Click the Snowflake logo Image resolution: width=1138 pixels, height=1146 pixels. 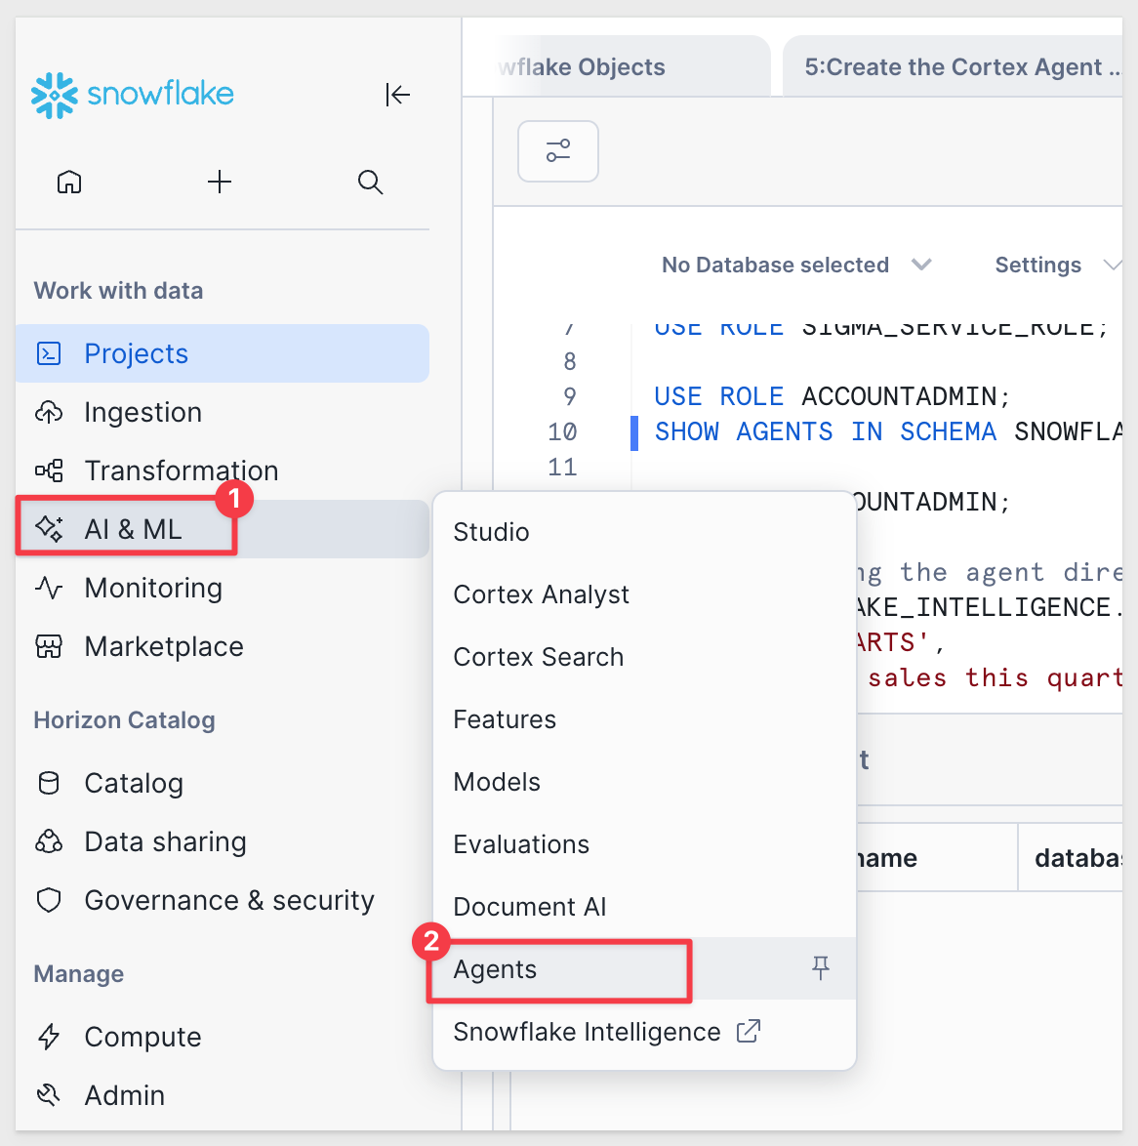click(x=133, y=95)
